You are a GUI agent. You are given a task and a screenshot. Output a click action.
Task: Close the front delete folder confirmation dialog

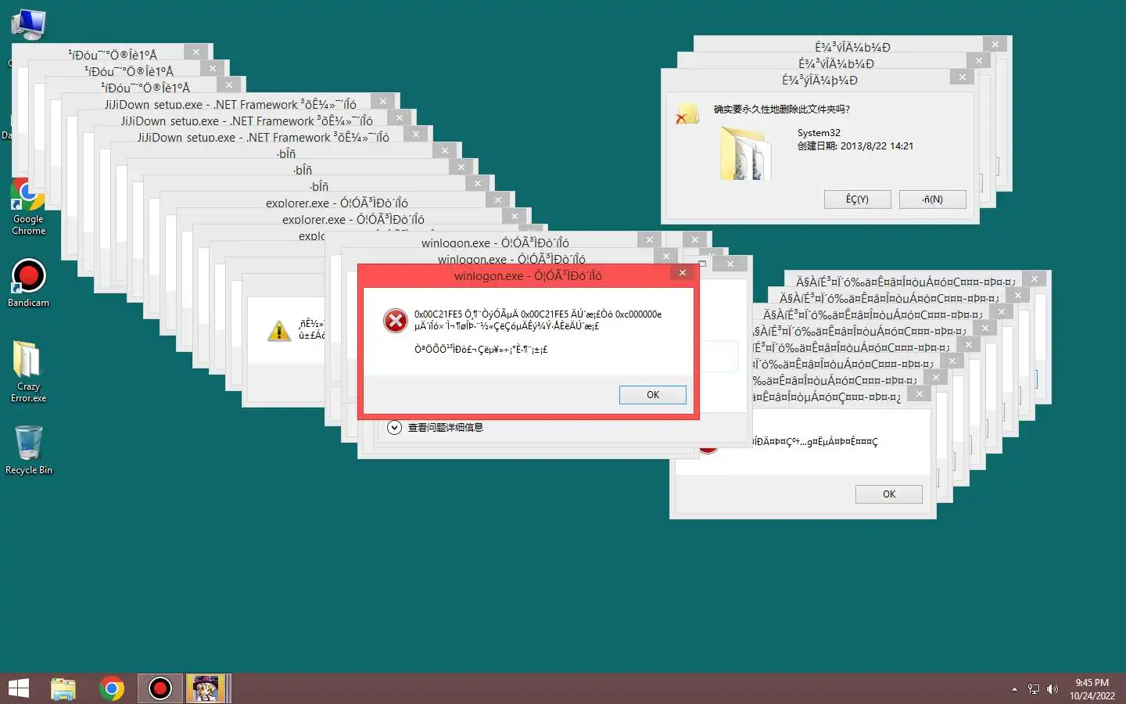[x=963, y=77]
